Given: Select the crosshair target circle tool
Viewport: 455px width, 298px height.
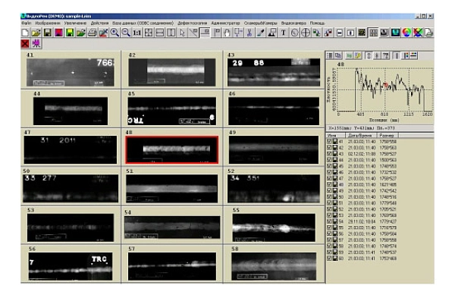Looking at the screenshot, I should pyautogui.click(x=306, y=33).
